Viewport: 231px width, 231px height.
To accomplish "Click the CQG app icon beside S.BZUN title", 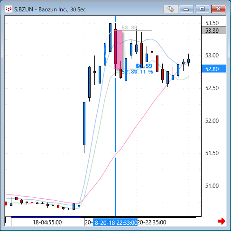I will click(8, 9).
